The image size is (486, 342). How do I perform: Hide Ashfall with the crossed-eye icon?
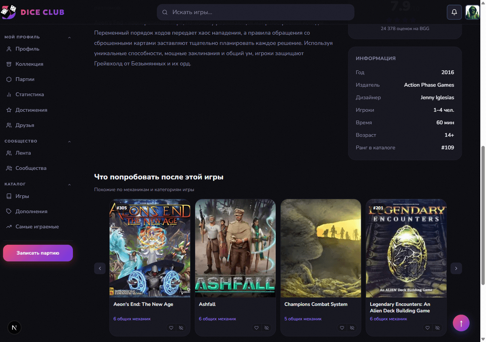pos(266,328)
